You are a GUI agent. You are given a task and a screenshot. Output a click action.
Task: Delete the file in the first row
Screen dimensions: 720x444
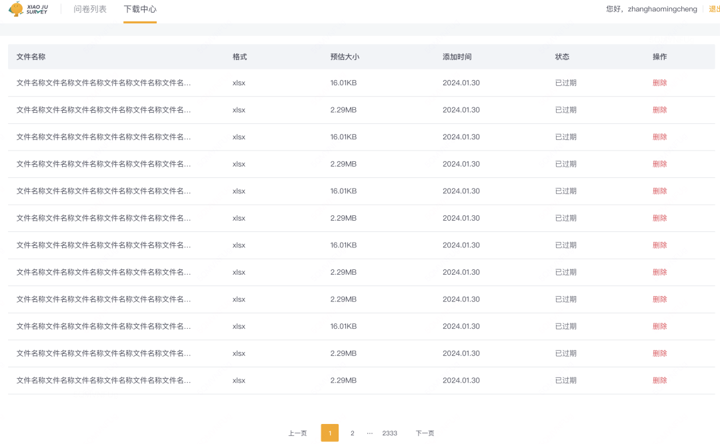pyautogui.click(x=659, y=83)
